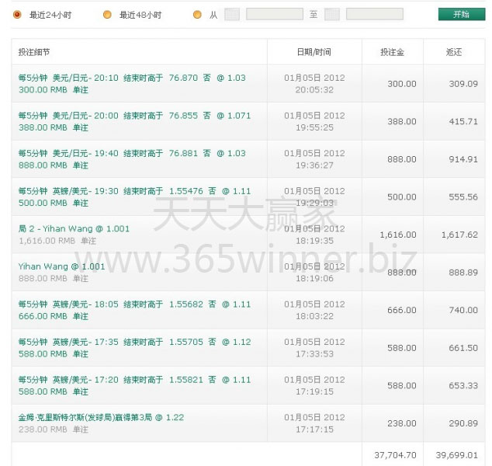Viewport: 492px width, 466px height.
Task: Open the start date calendar icon
Action: tap(232, 15)
